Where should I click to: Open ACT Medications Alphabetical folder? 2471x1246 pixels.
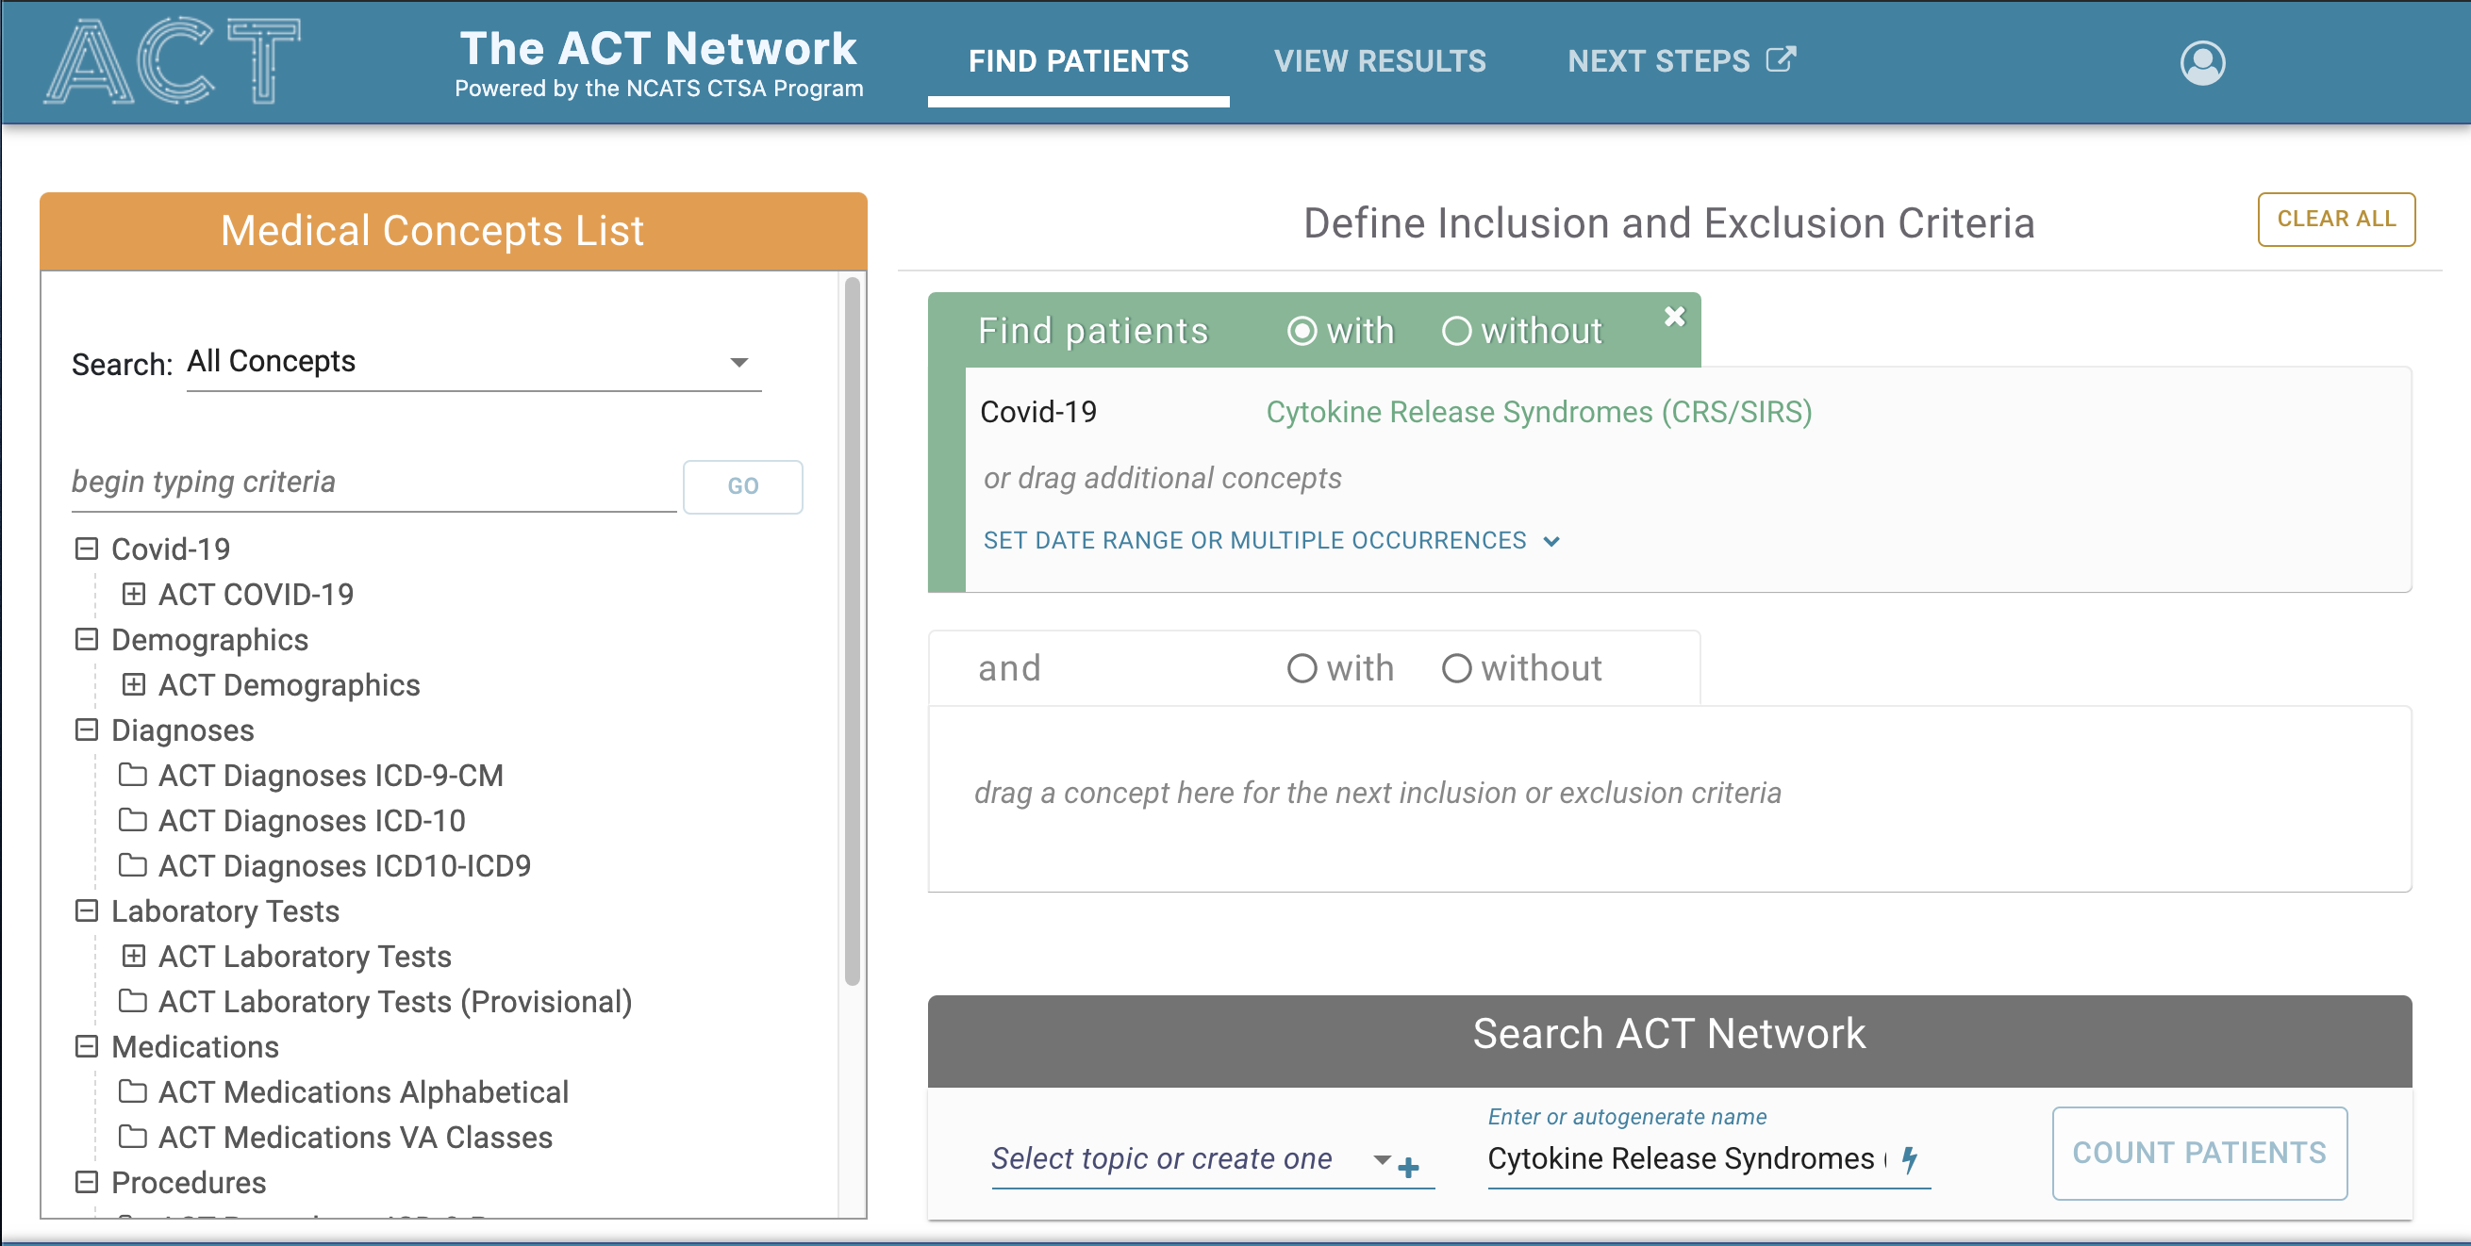362,1091
